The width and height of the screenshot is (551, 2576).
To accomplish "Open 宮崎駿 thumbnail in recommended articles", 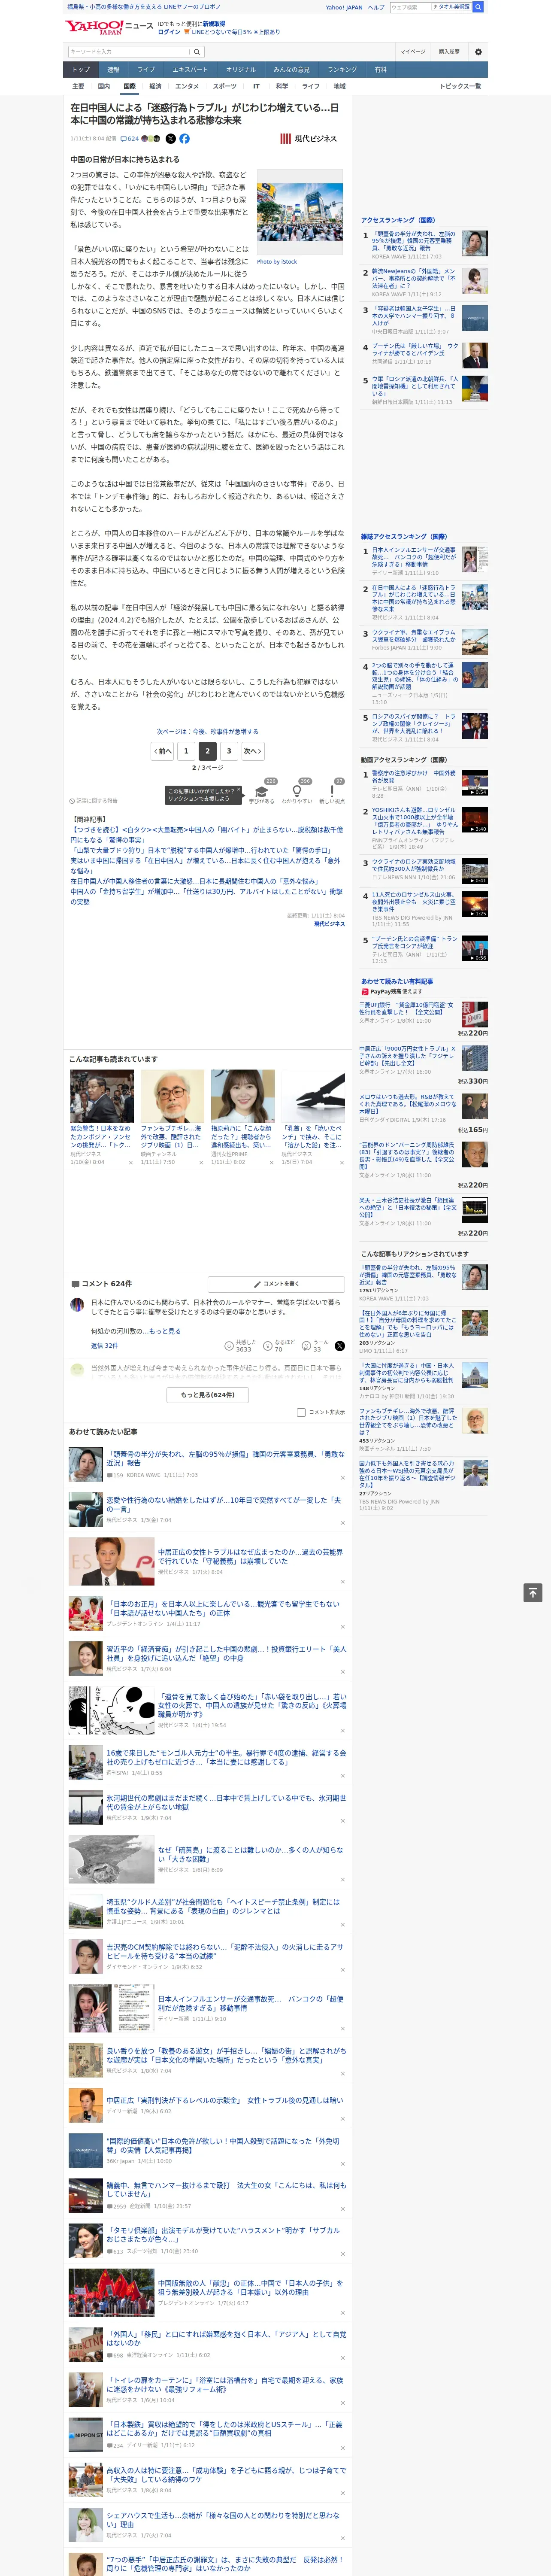I will pyautogui.click(x=172, y=1096).
